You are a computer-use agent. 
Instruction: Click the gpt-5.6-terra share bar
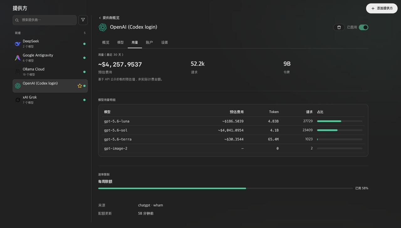340,139
